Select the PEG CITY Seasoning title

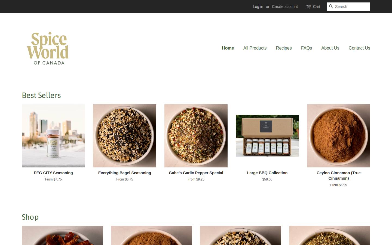tap(53, 173)
